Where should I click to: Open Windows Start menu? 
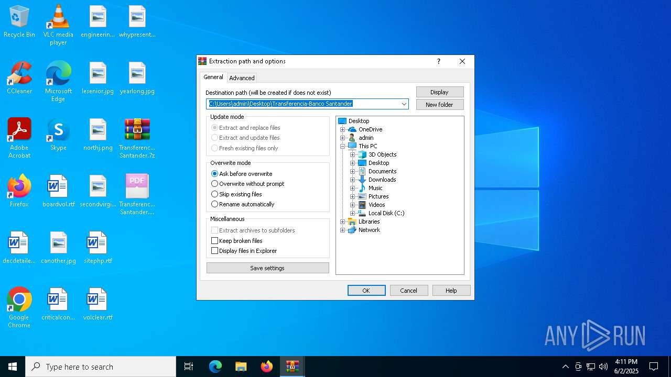[13, 367]
